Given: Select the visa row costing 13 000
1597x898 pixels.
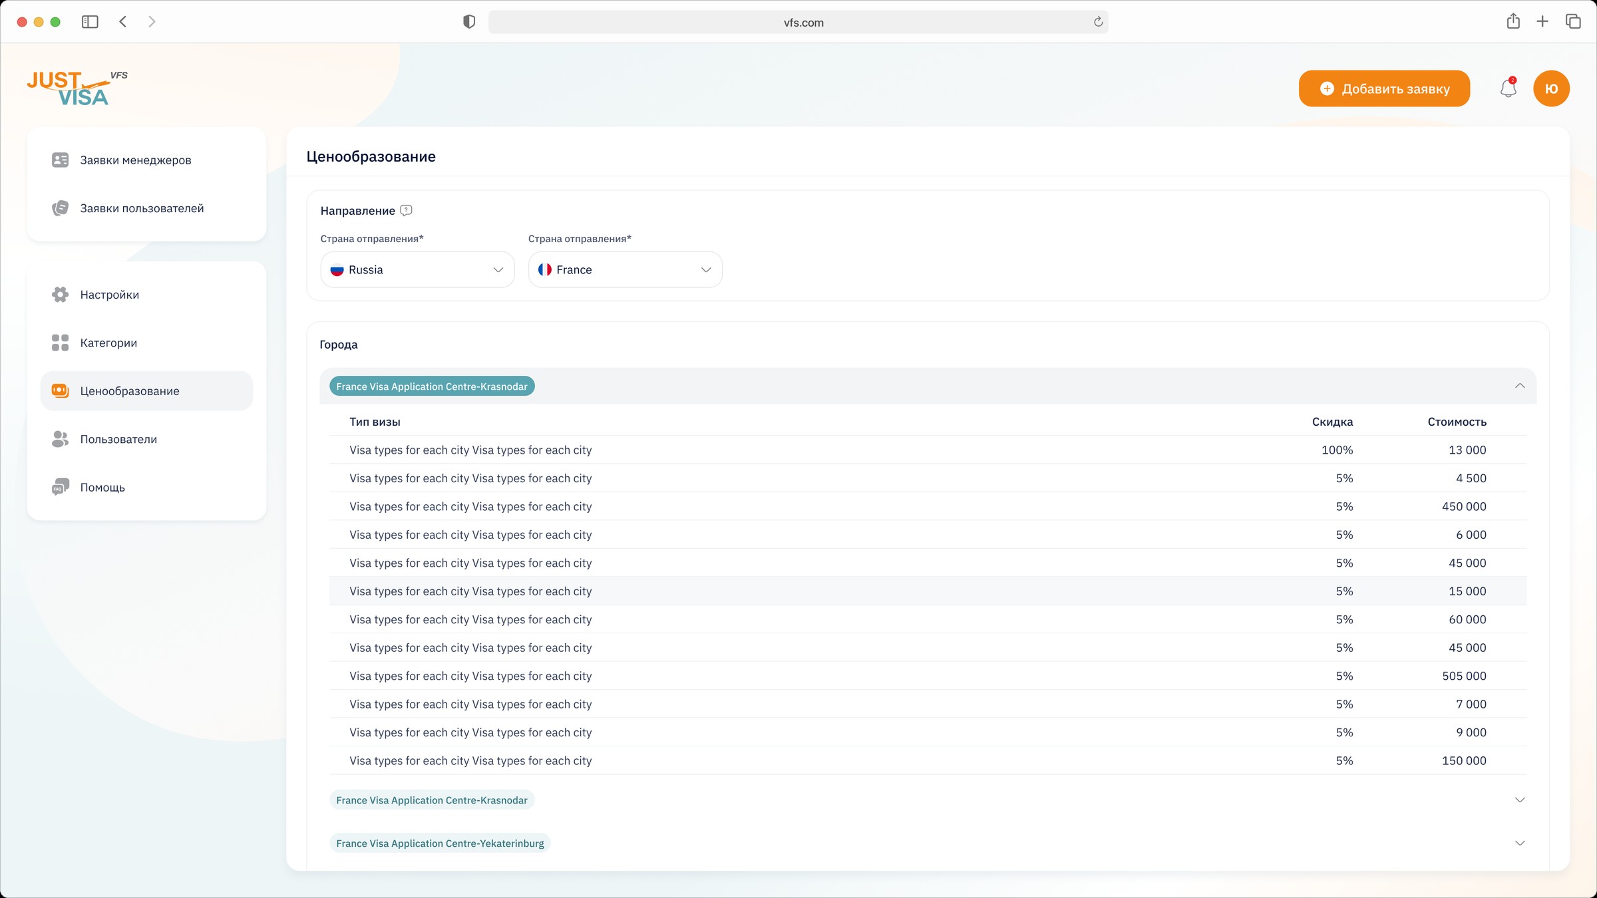Looking at the screenshot, I should (928, 450).
